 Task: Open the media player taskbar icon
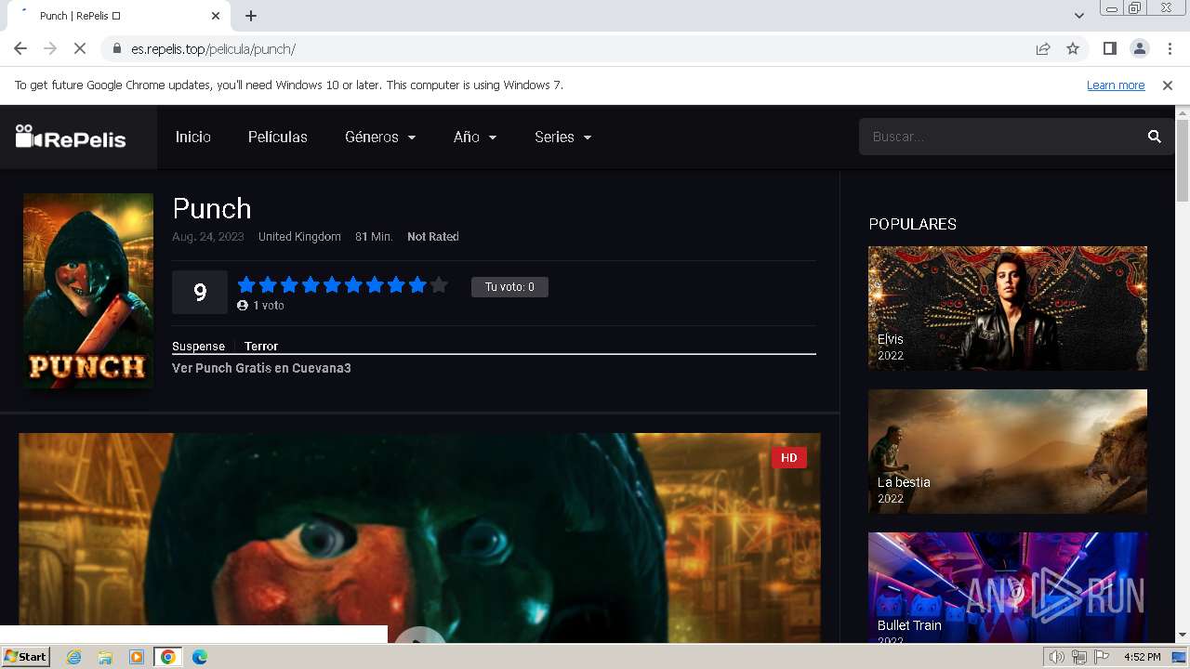click(x=137, y=657)
